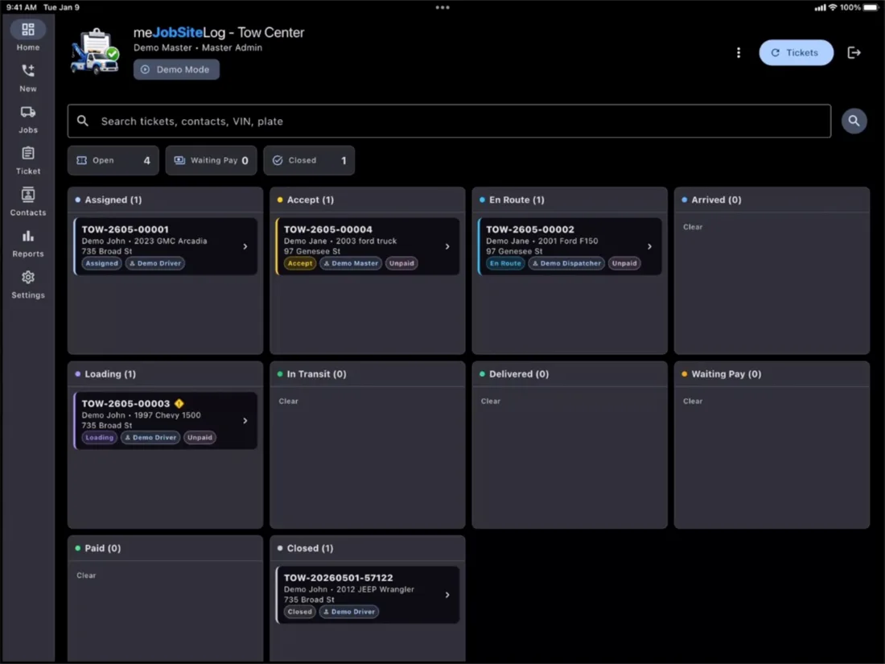Viewport: 885px width, 664px height.
Task: Click the Waiting Pay filter cash icon
Action: pyautogui.click(x=179, y=160)
